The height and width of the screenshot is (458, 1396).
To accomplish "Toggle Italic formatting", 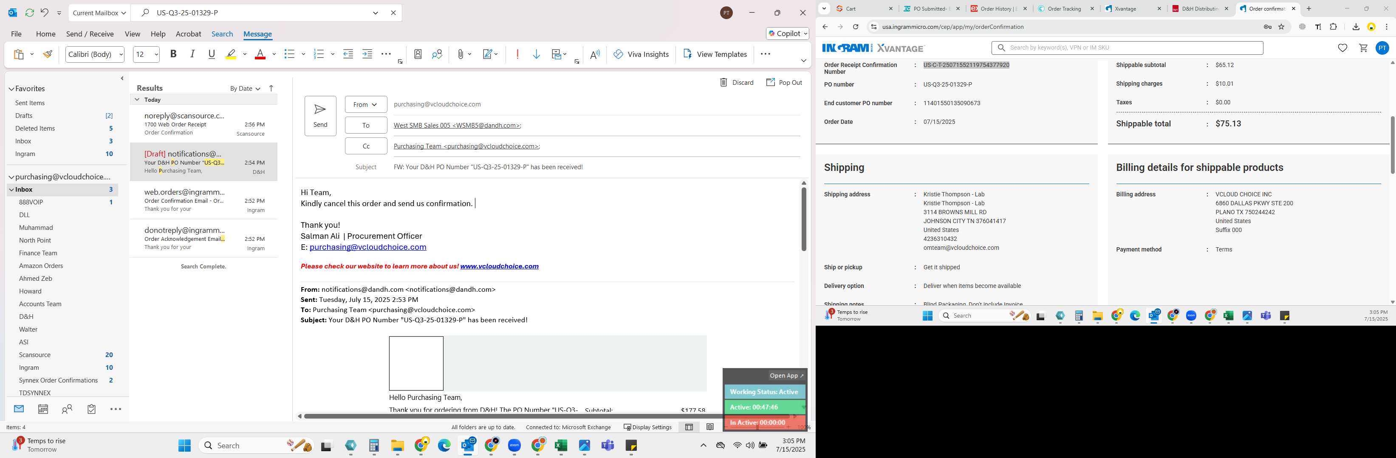I will coord(192,53).
